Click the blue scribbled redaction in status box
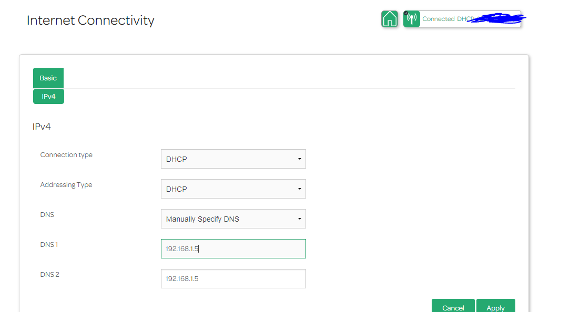570x312 pixels. (x=500, y=19)
